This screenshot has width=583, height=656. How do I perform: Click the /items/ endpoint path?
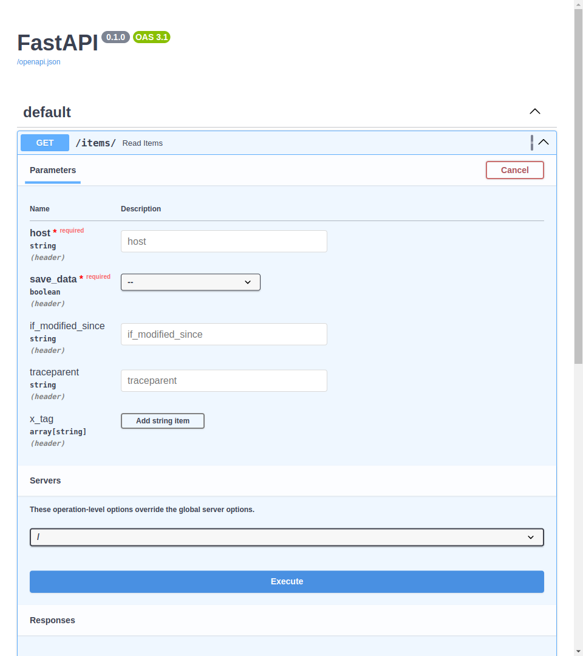point(95,143)
